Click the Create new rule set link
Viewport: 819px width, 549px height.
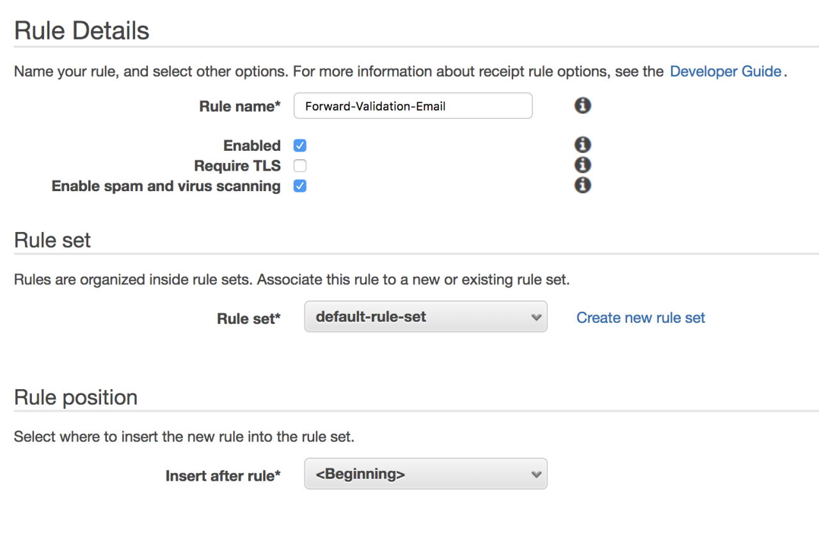point(640,318)
